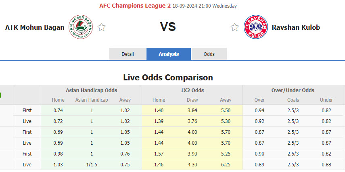Toggle the favorite star beside Ravshan Kulob
345x172 pixels.
[235, 27]
